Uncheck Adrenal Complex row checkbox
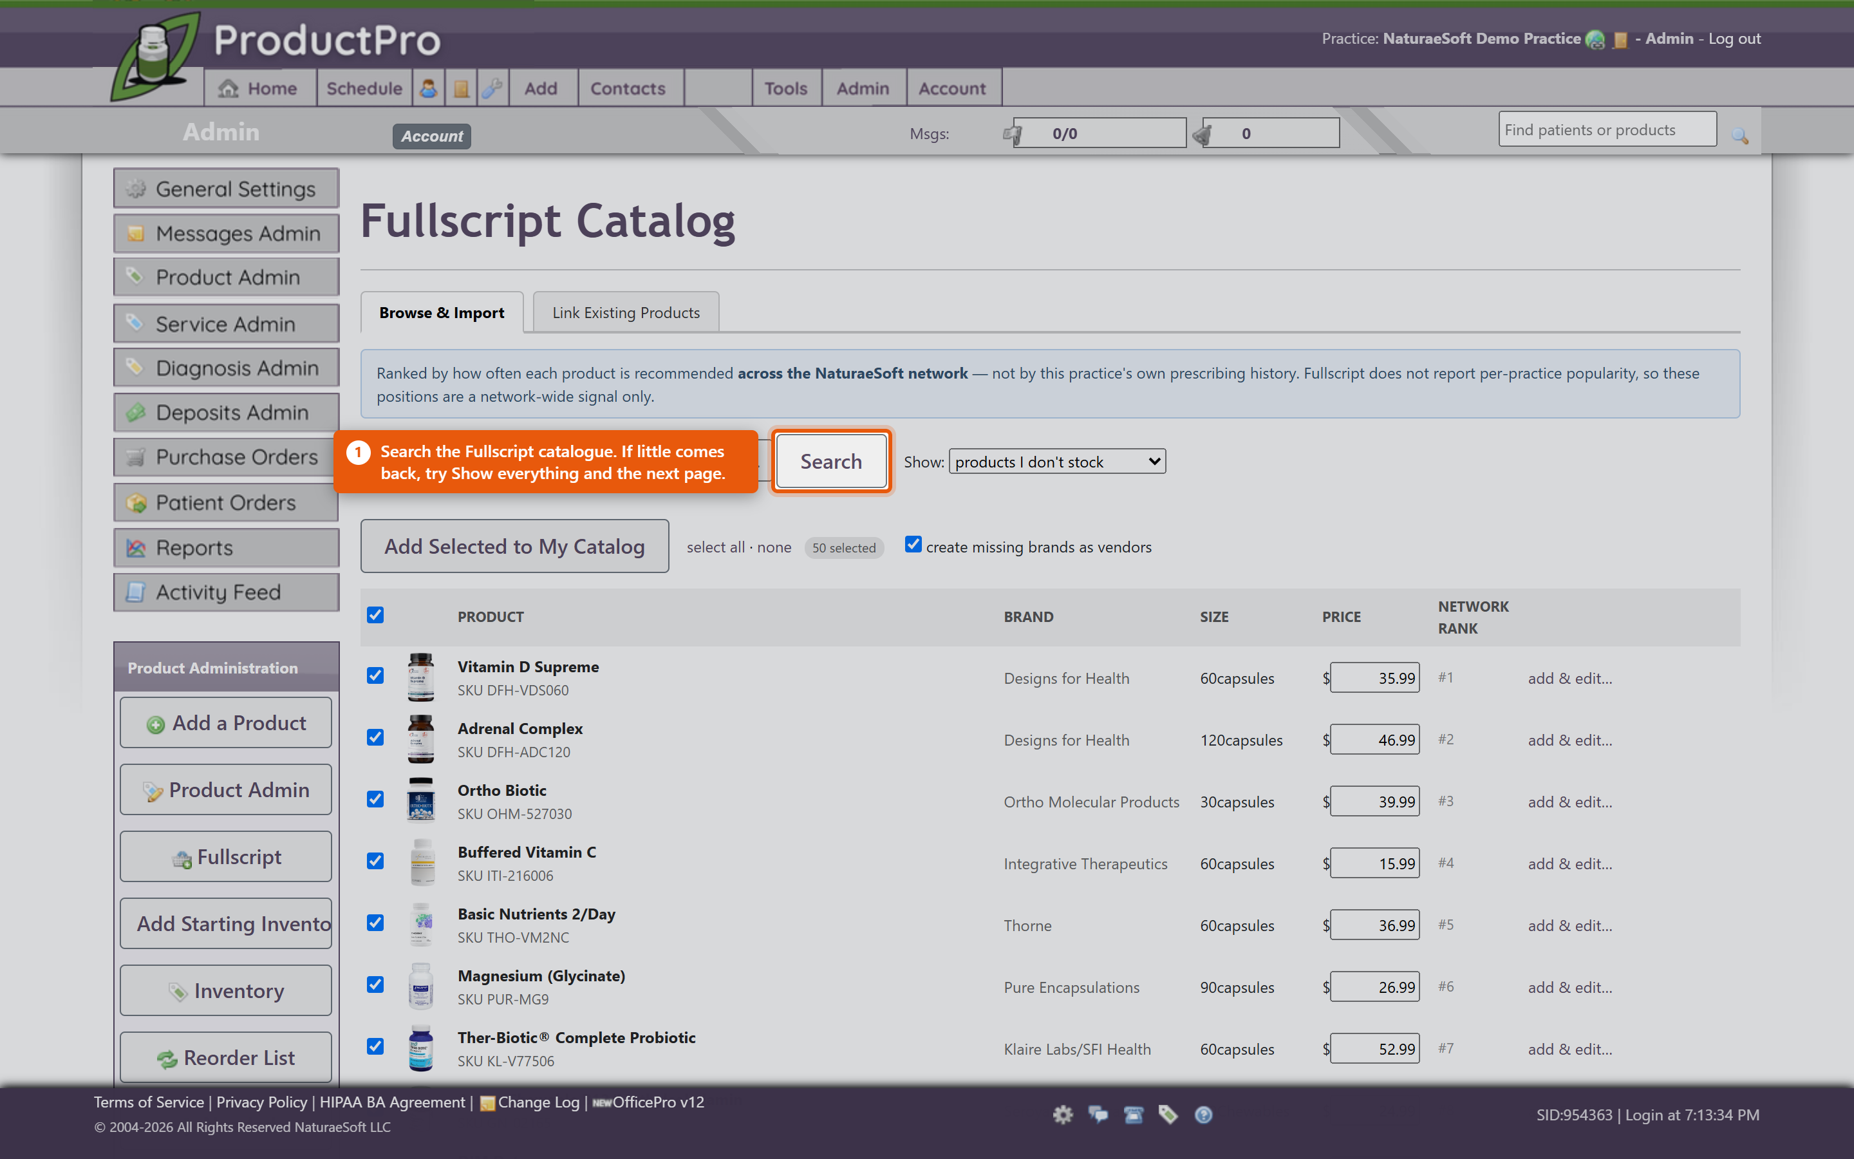This screenshot has width=1854, height=1159. [375, 737]
